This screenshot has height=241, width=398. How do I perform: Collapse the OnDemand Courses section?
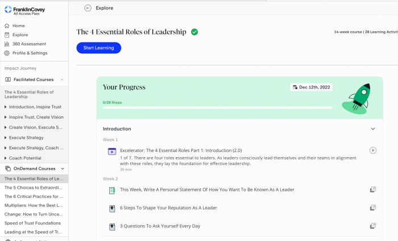[x=62, y=168]
